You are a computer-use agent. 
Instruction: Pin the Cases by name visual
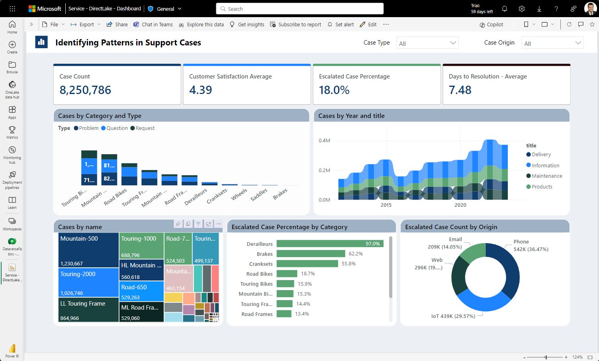(x=178, y=224)
